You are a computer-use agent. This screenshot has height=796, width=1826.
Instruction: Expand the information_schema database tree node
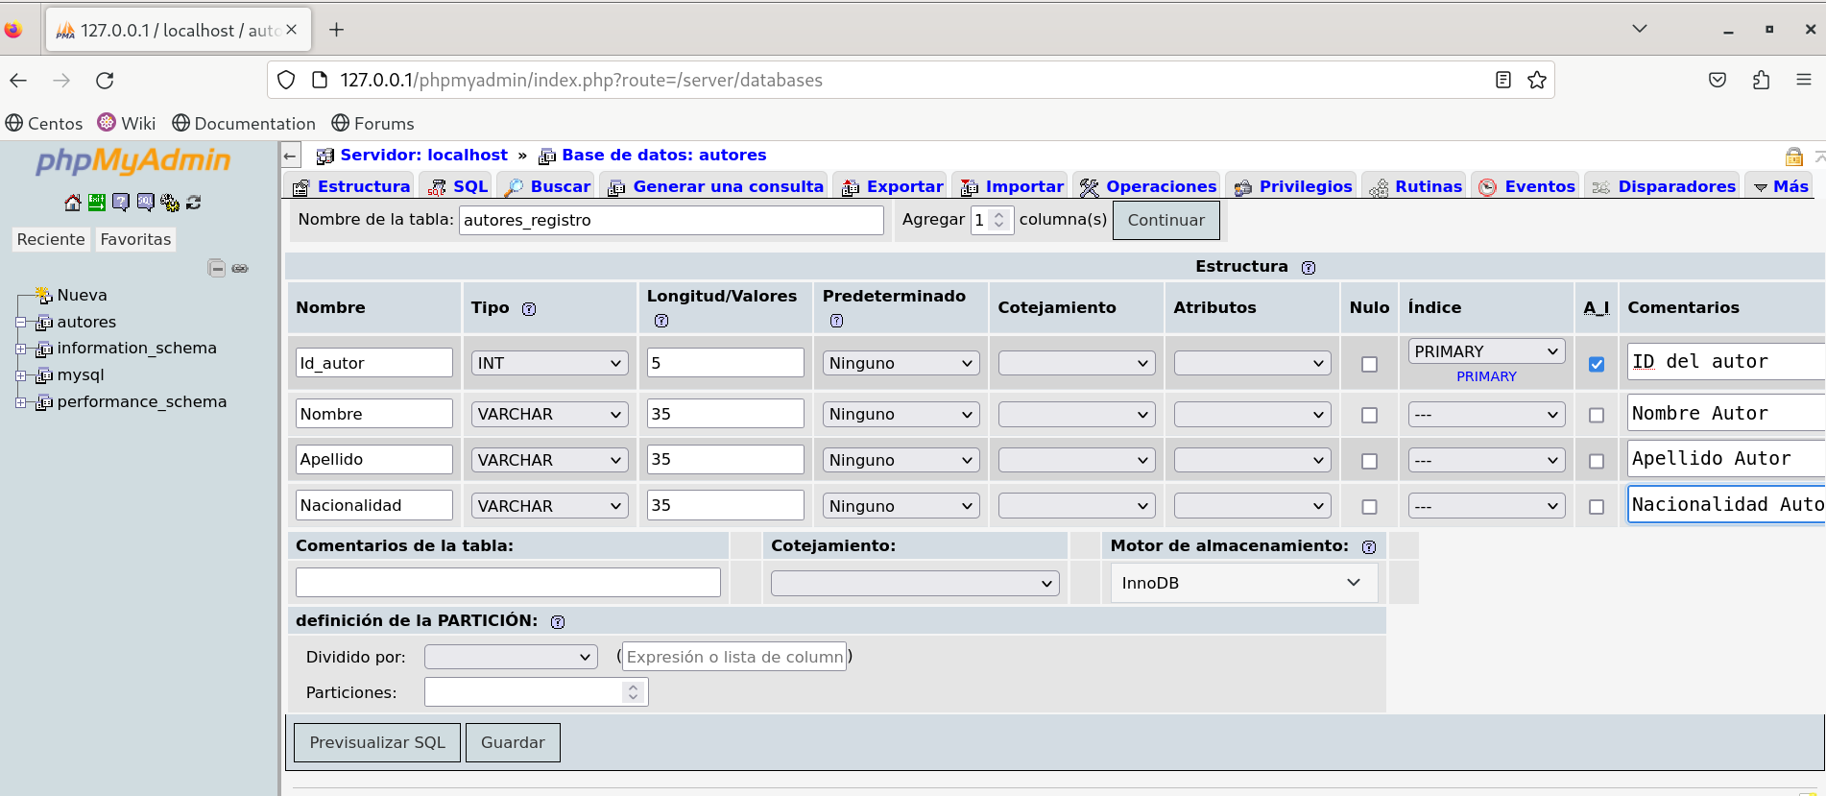pos(21,349)
